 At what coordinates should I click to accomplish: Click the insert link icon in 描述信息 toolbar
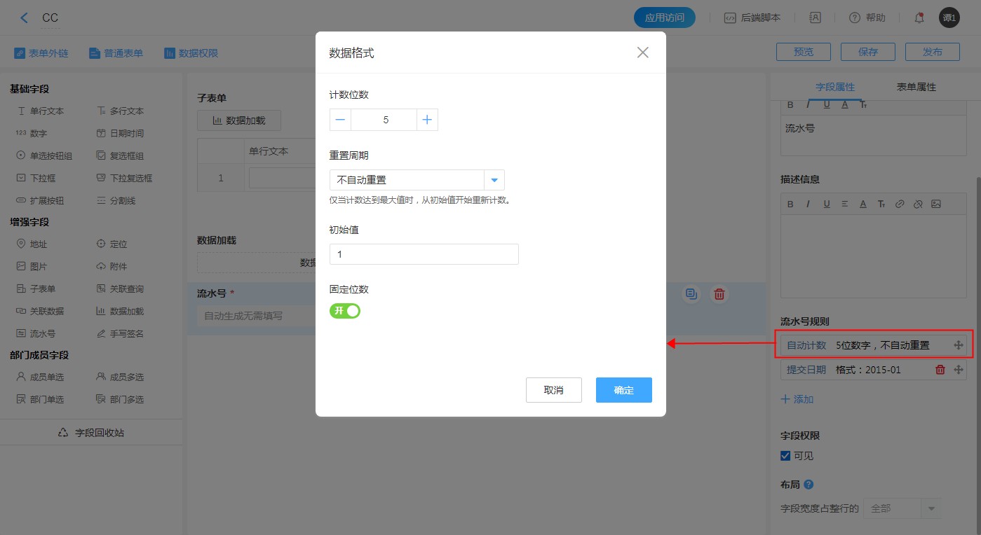click(x=899, y=204)
